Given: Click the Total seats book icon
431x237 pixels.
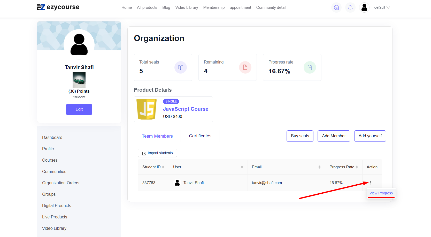Looking at the screenshot, I should [x=180, y=67].
